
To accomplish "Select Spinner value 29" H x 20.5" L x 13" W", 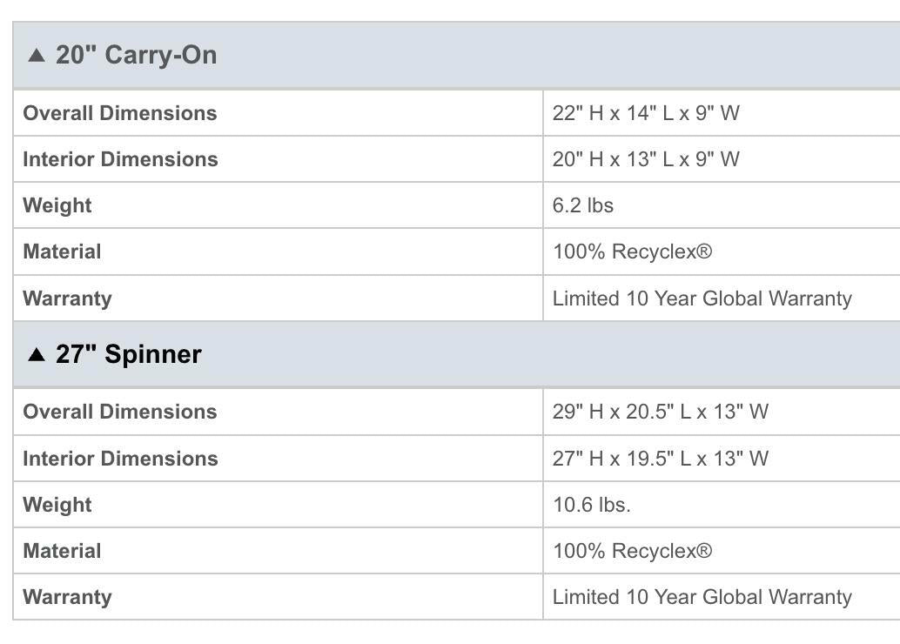I will [660, 412].
